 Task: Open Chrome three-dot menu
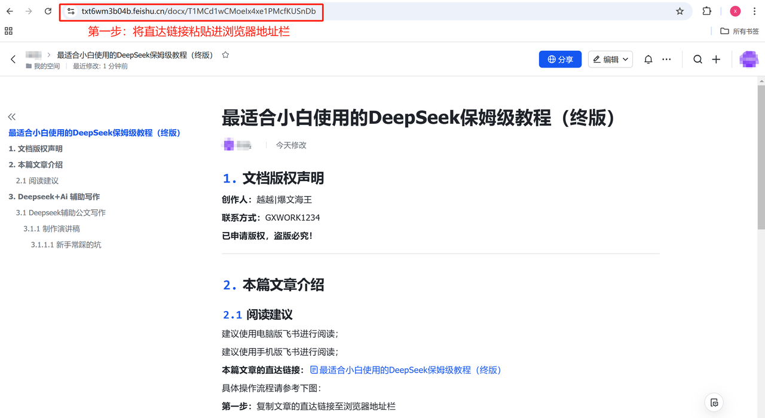pyautogui.click(x=754, y=11)
